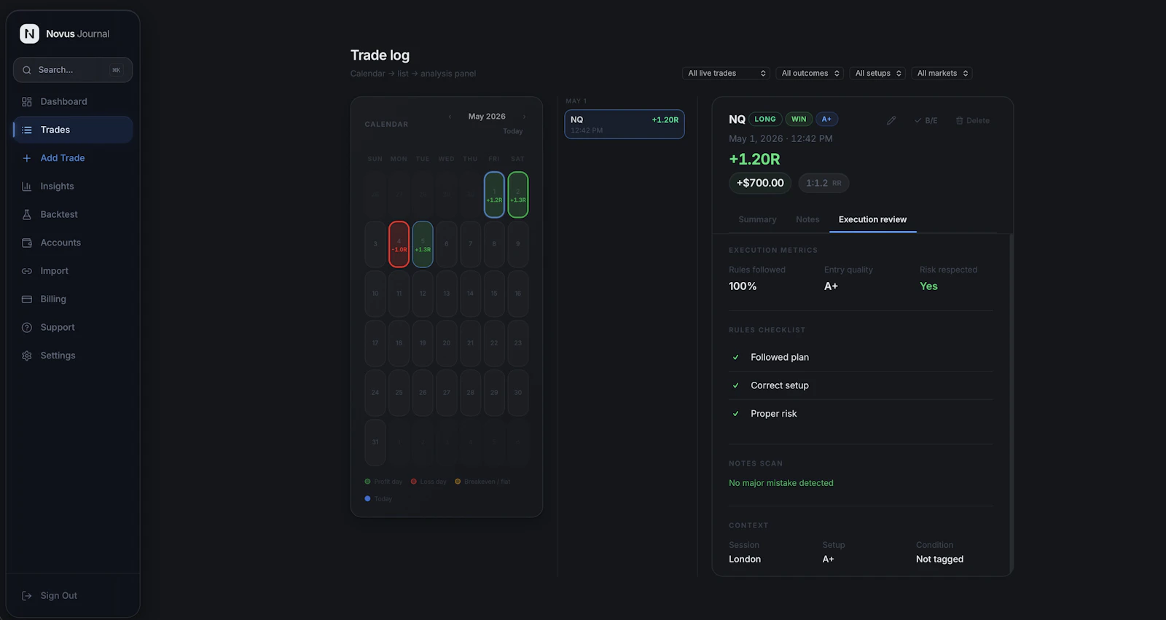
Task: Click the Import link icon
Action: click(x=27, y=271)
